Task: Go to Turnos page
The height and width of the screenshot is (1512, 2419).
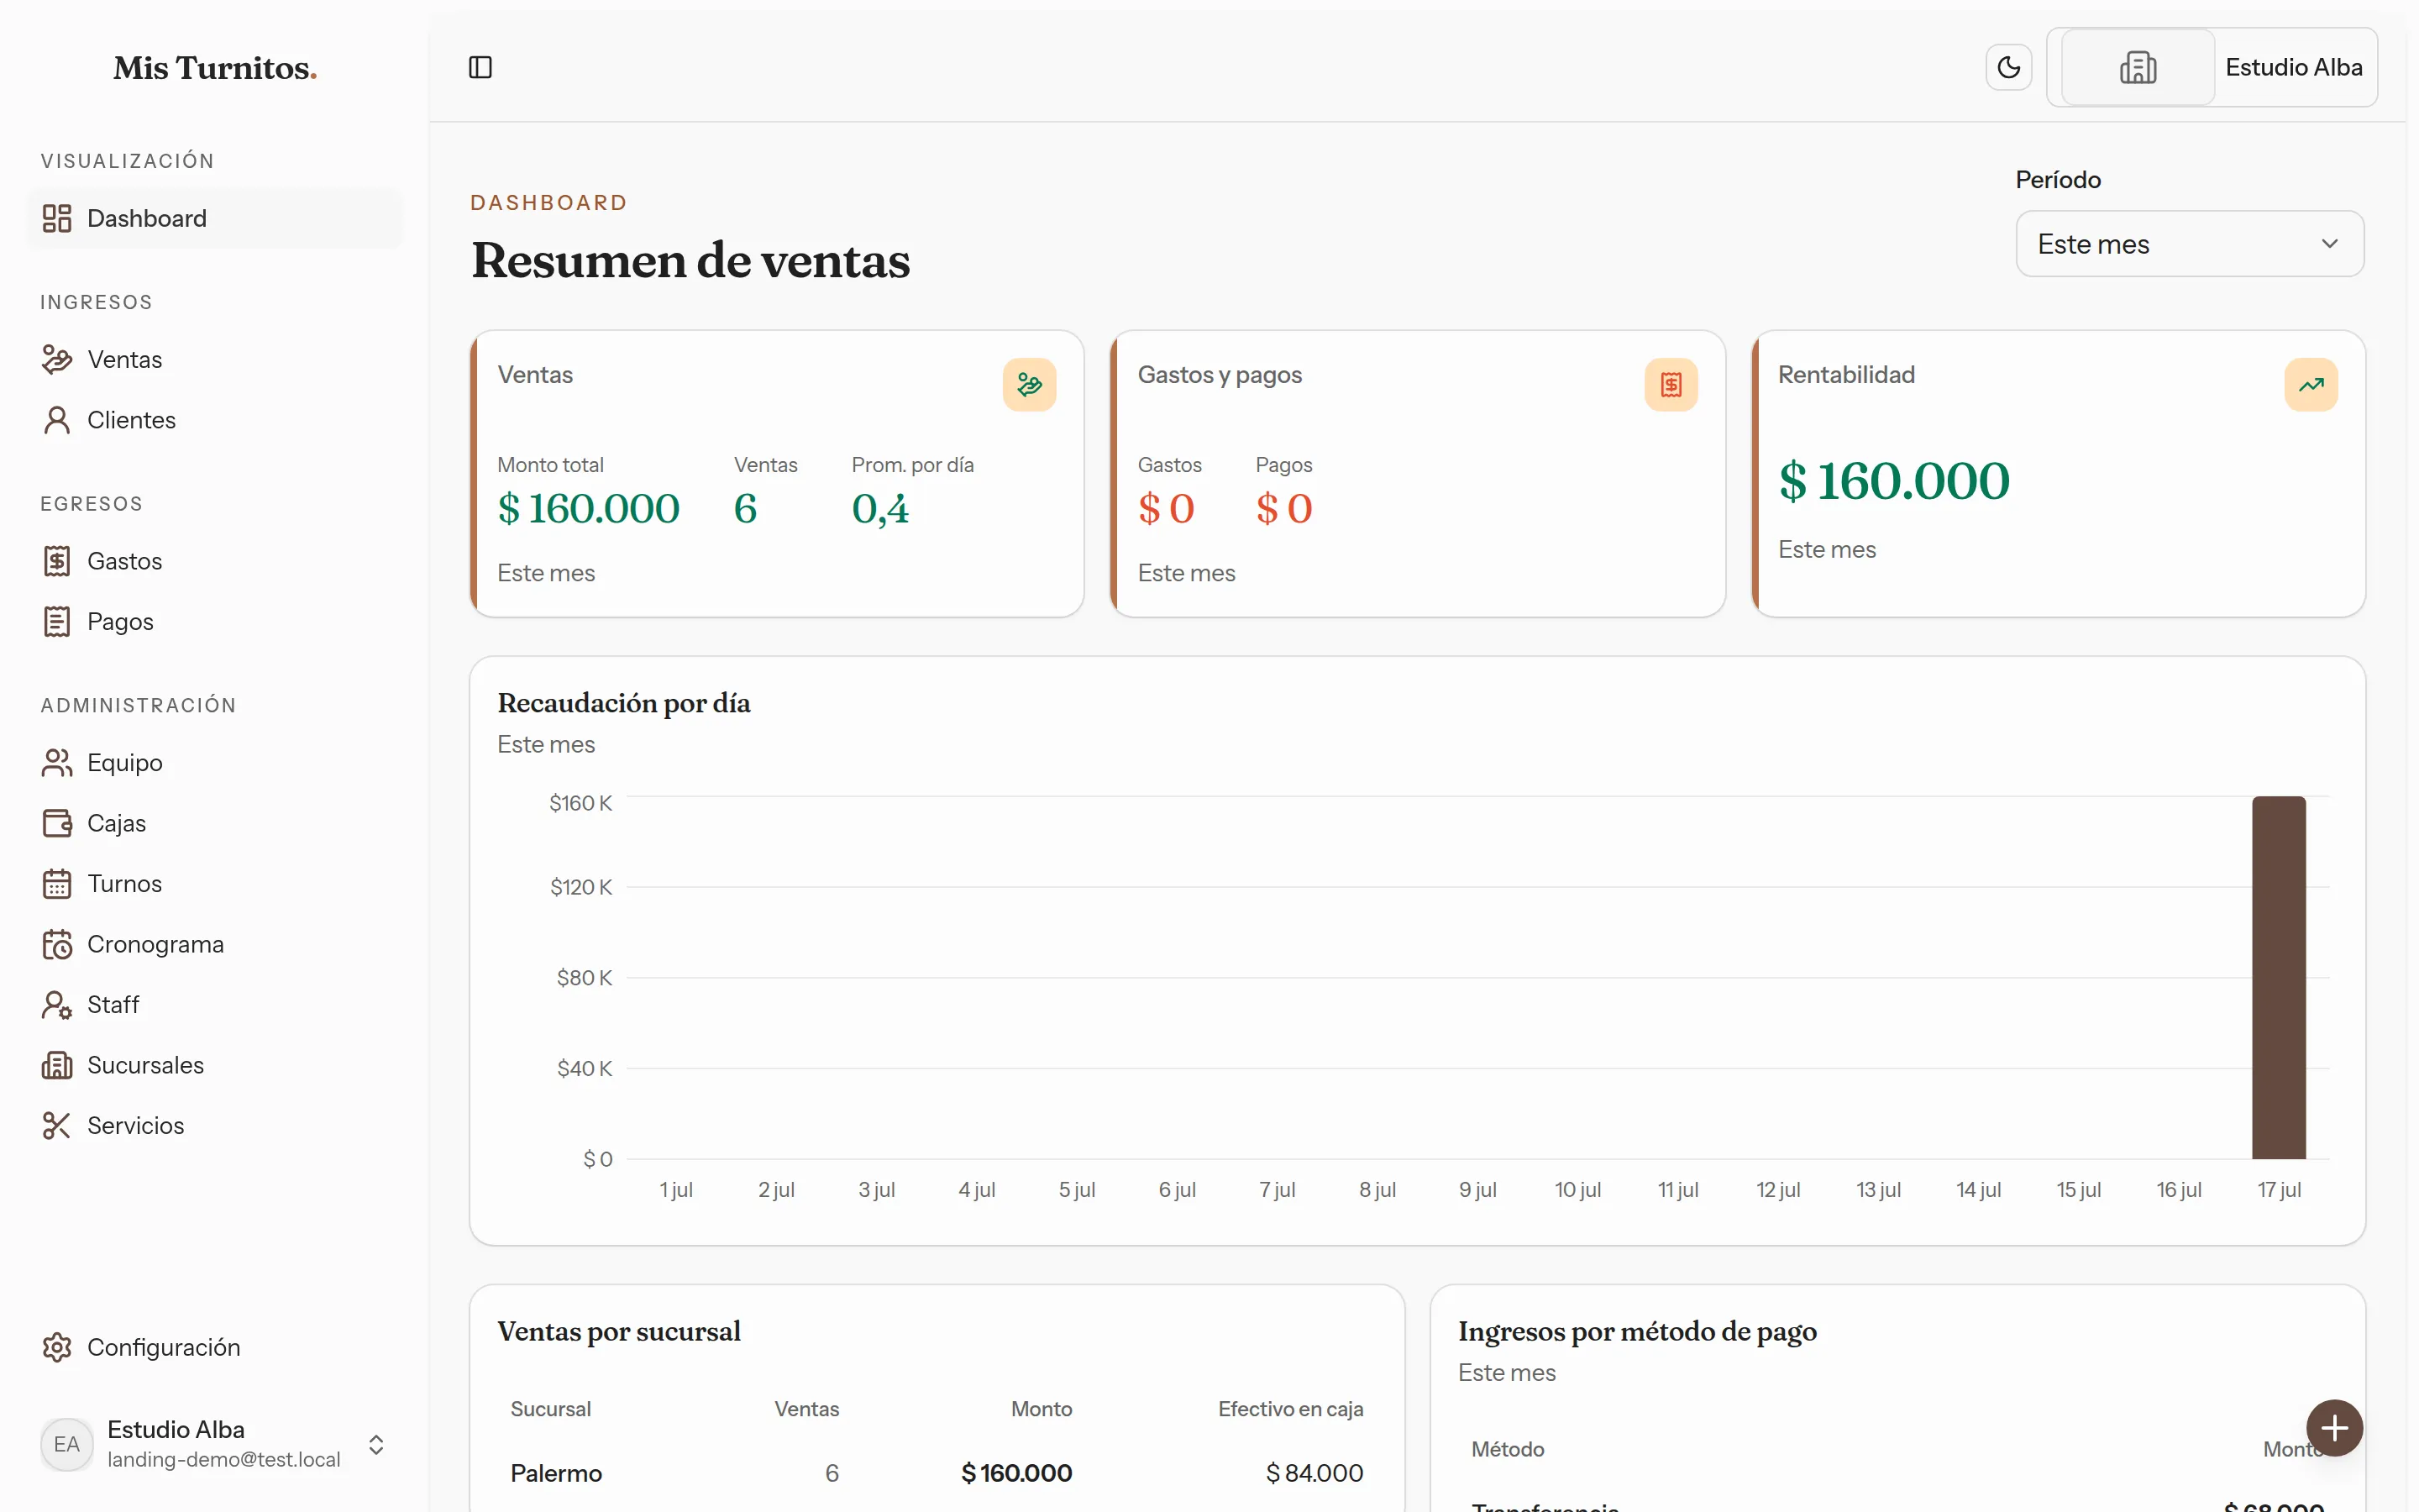Action: point(216,883)
